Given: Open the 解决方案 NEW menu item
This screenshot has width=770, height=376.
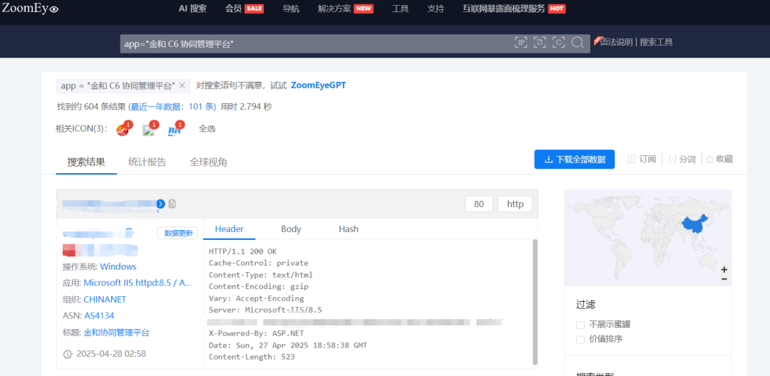Looking at the screenshot, I should point(346,9).
